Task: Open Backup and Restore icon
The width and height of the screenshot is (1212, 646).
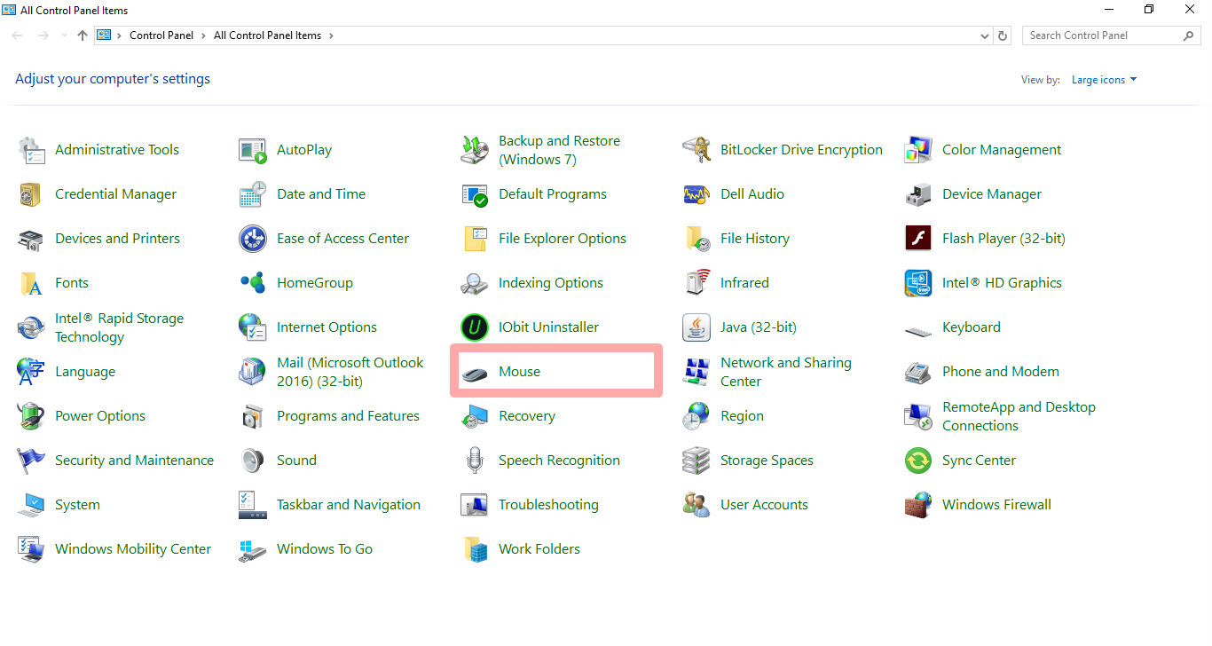Action: [x=475, y=150]
